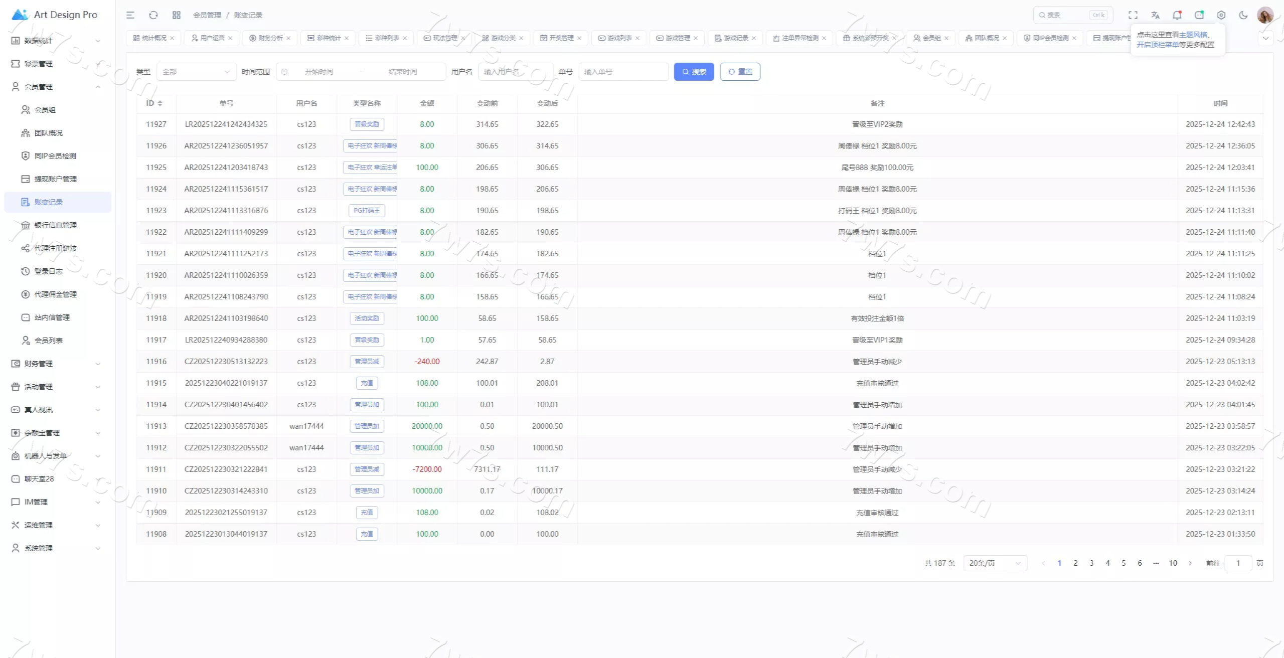Open the notifications bell icon

tap(1177, 15)
